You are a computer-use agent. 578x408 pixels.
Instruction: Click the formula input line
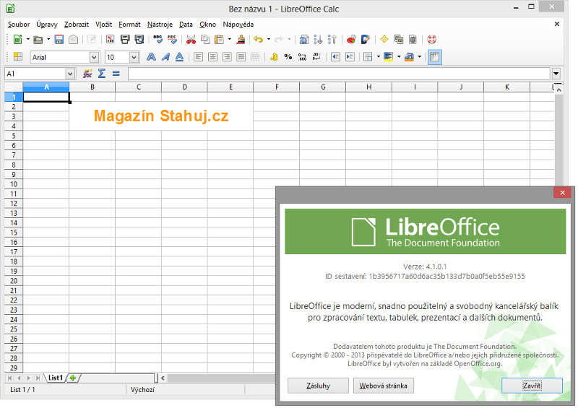[339, 74]
